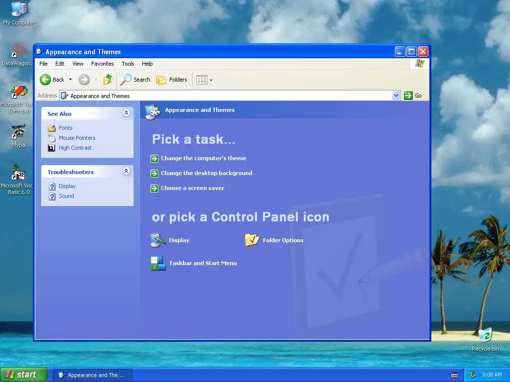This screenshot has width=510, height=382.
Task: Click the Fonts folder icon
Action: pos(52,128)
